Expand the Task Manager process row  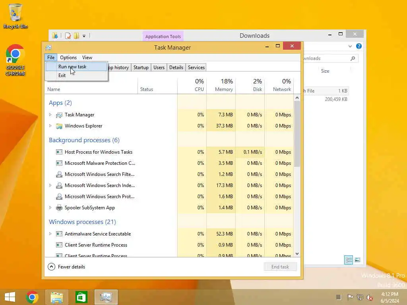50,115
